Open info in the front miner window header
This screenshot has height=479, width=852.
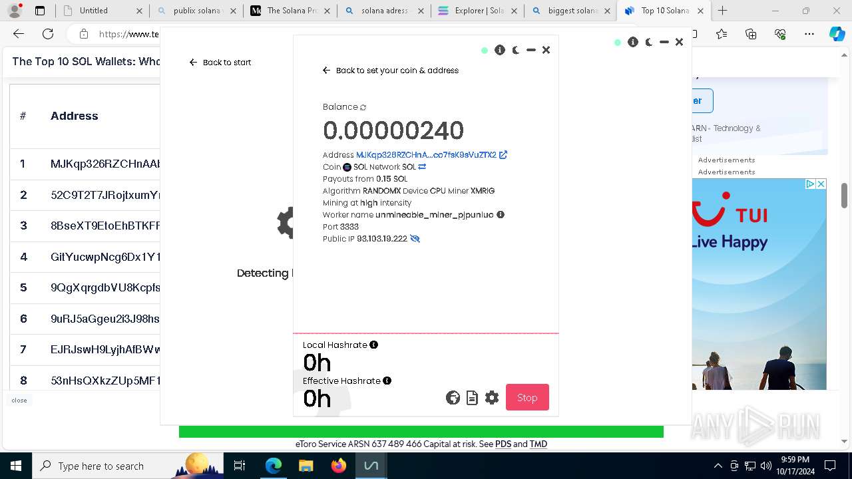click(500, 50)
